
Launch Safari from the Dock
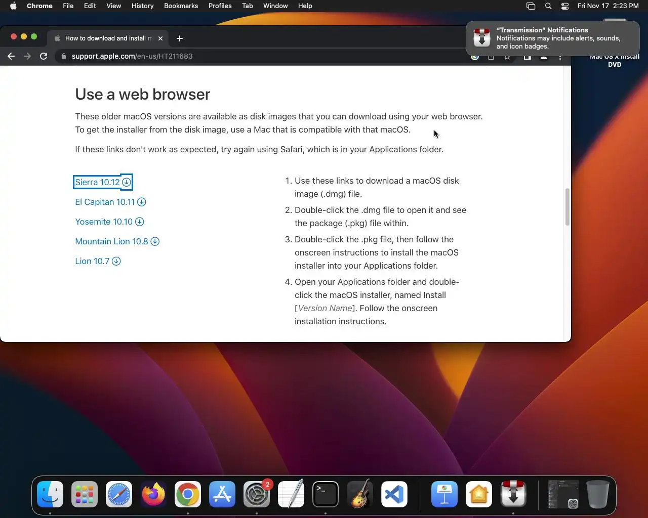pyautogui.click(x=119, y=494)
